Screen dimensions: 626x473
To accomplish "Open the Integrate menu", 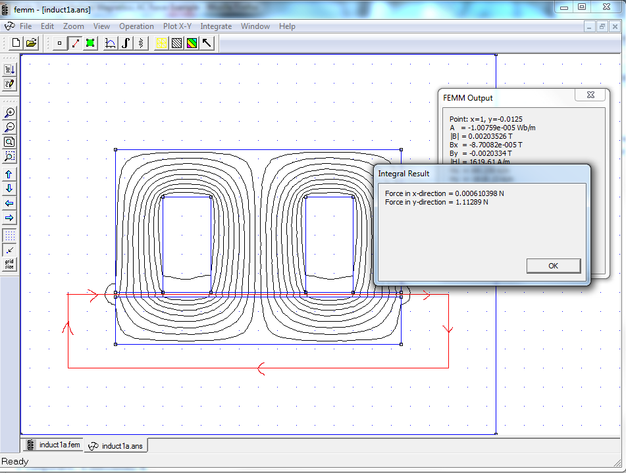I will pos(216,26).
